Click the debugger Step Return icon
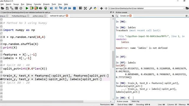The width and height of the screenshot is (189, 106). point(65,8)
